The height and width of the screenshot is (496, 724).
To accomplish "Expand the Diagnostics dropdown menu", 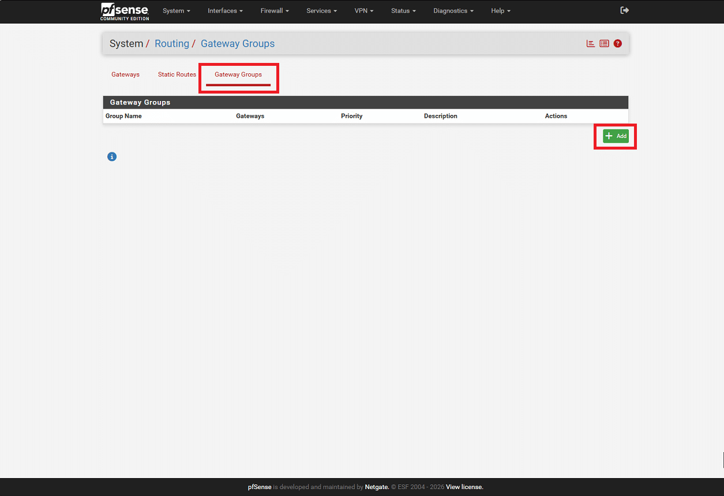I will pos(453,11).
